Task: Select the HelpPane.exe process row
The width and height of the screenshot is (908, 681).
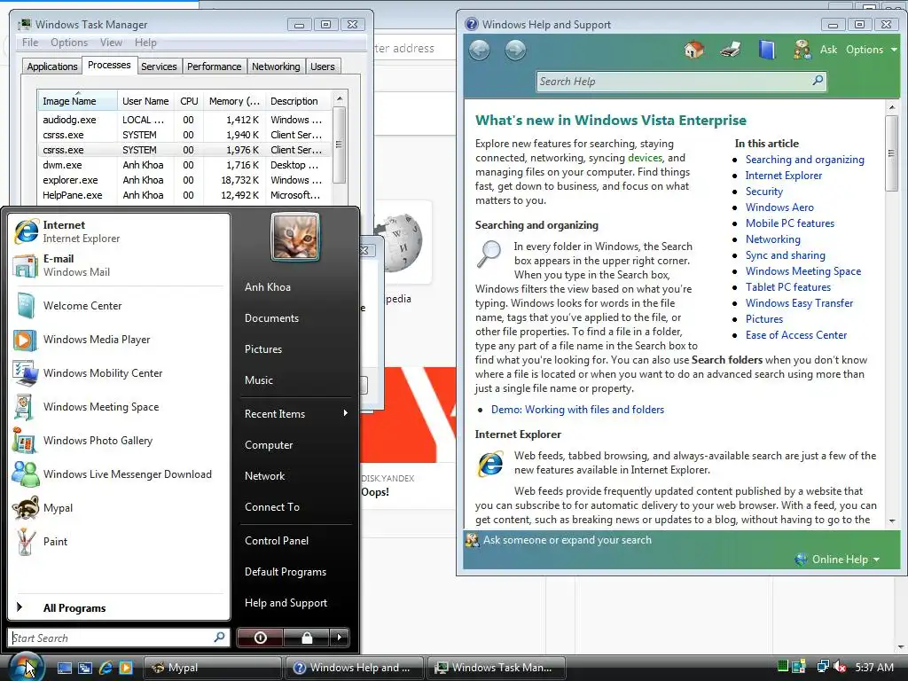Action: 184,195
